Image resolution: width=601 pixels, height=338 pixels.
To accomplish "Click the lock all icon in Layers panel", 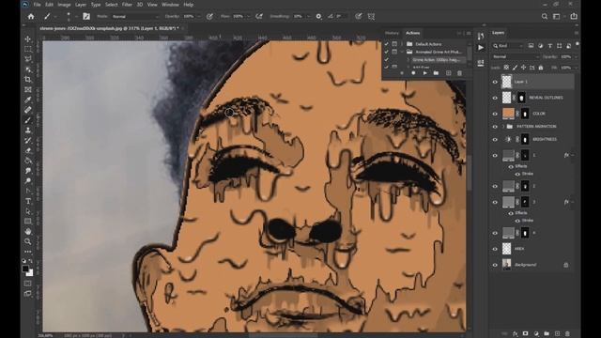I will (x=541, y=68).
